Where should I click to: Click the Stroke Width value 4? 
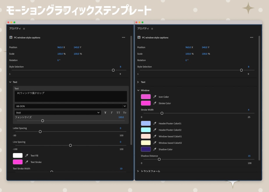(248, 110)
